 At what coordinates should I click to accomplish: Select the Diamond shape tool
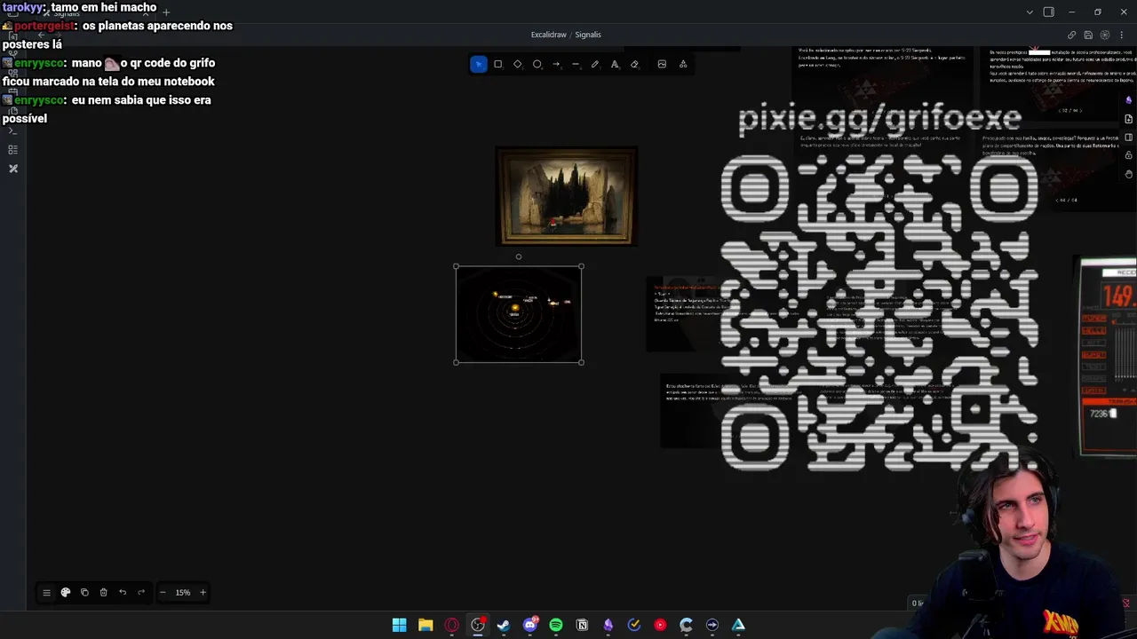518,64
